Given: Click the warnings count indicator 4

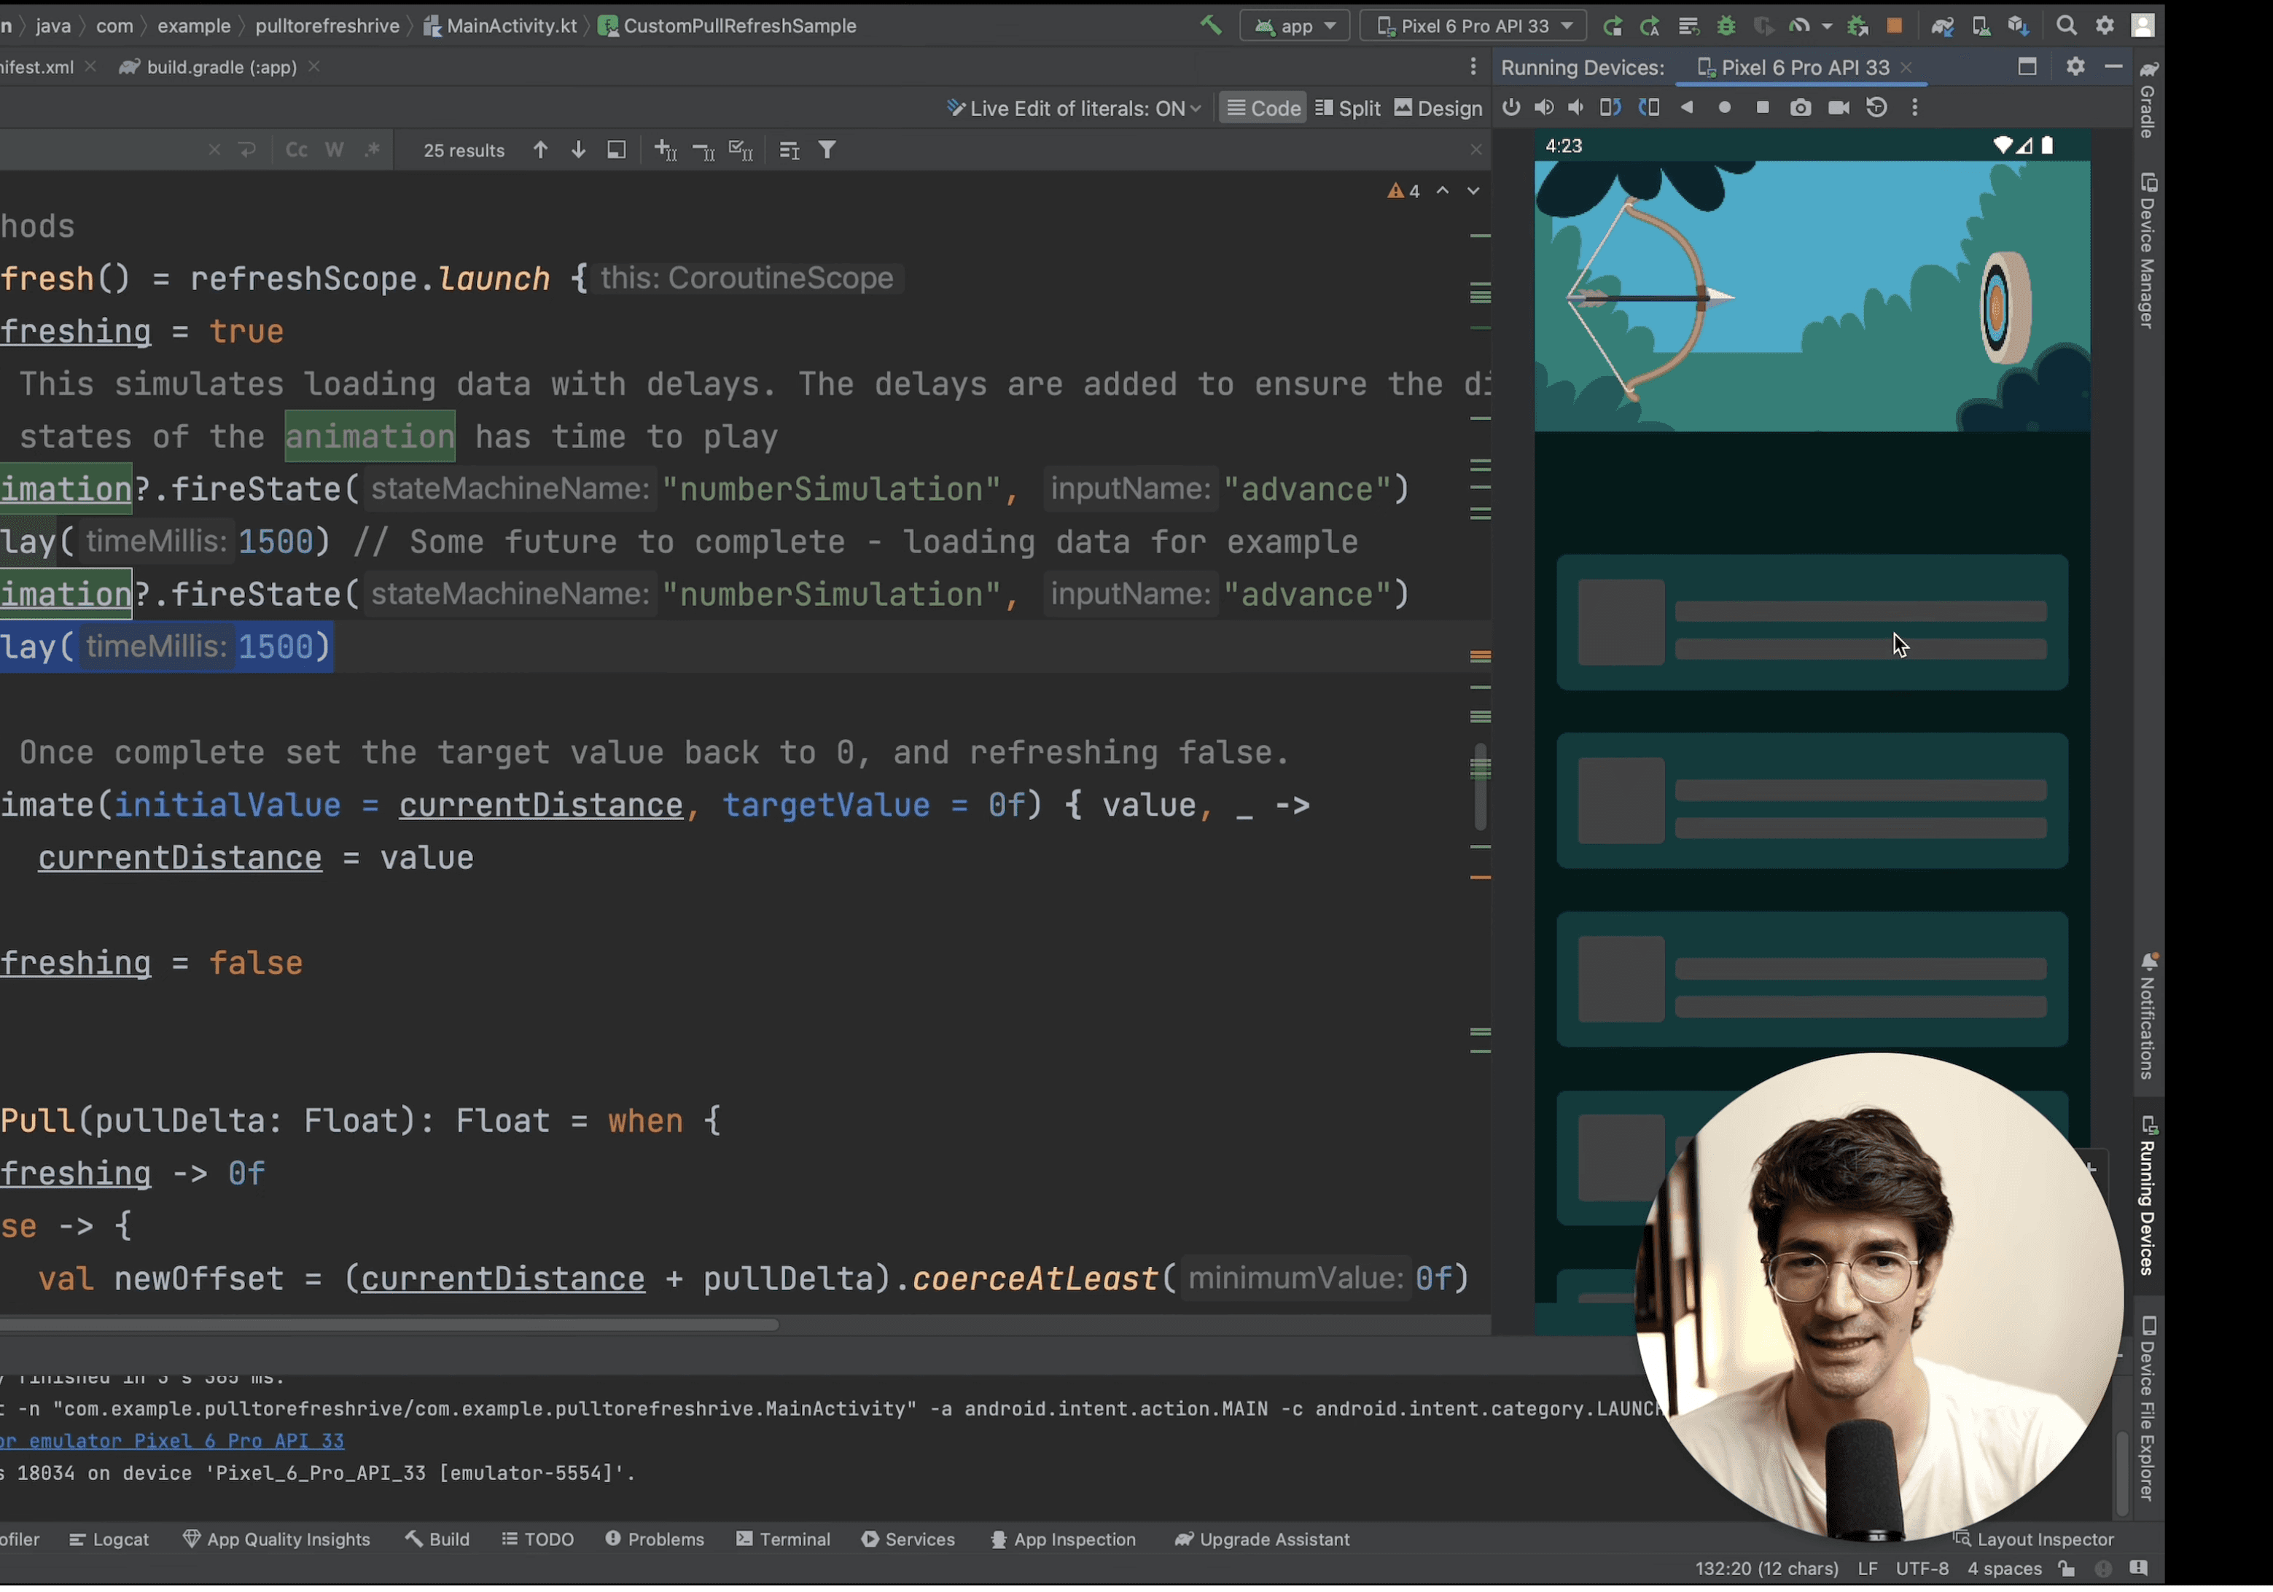Looking at the screenshot, I should click(1404, 191).
